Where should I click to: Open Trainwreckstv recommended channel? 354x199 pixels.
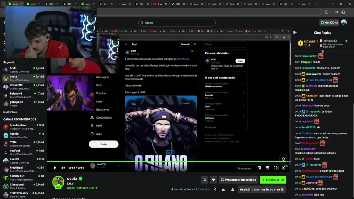tap(24, 195)
